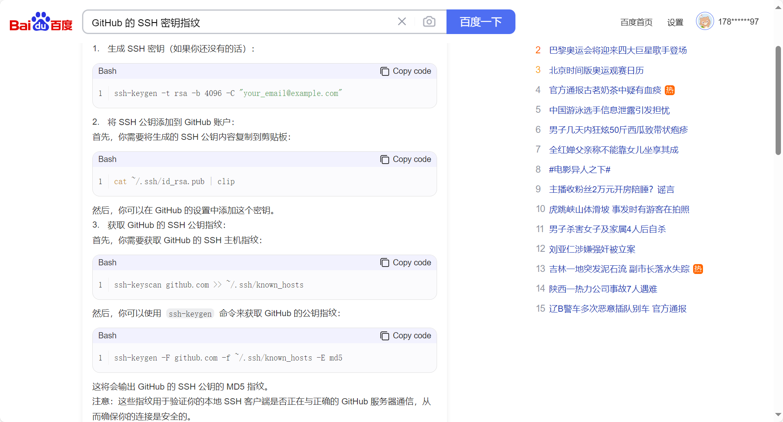783x422 pixels.
Task: Click the cat ~/.ssh/id_rsa.pub | clip command text
Action: (x=174, y=181)
